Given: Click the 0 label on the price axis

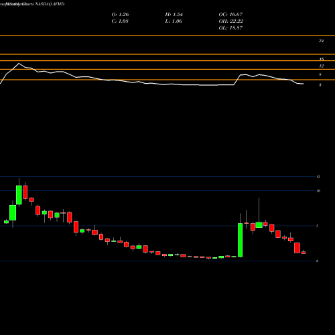Looking at the screenshot, I should (x=317, y=261).
